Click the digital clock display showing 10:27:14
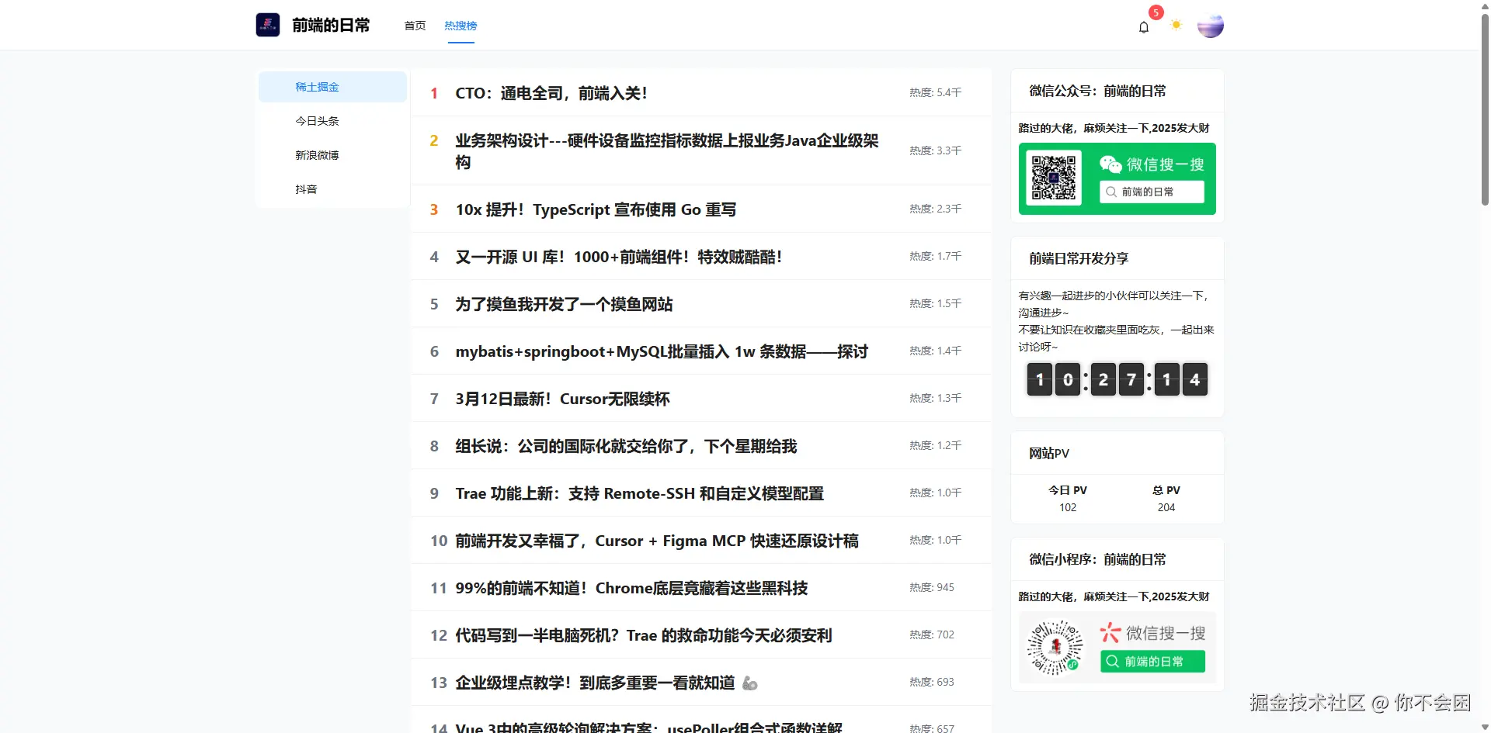 (x=1116, y=379)
